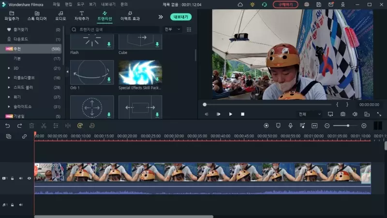Take a snapshot with the camera icon
Viewport: 387px width, 218px height.
click(x=343, y=114)
